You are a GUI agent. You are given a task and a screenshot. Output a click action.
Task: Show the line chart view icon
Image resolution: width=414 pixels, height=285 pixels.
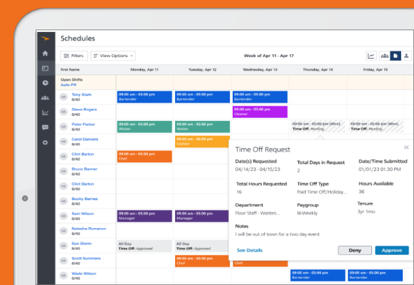(x=371, y=56)
